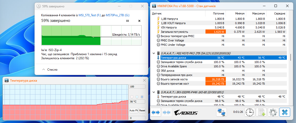Click the remaining time text 1 хвилина і 15 секунд
This screenshot has height=123, width=296.
tap(101, 54)
